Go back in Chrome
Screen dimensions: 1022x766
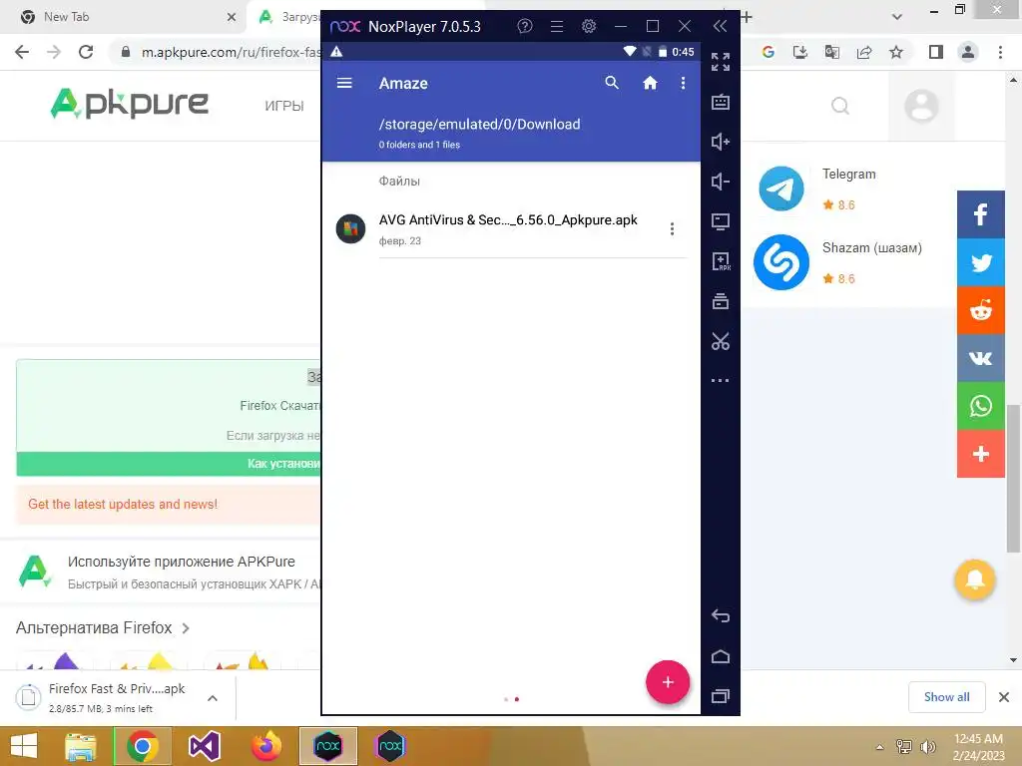pyautogui.click(x=22, y=52)
